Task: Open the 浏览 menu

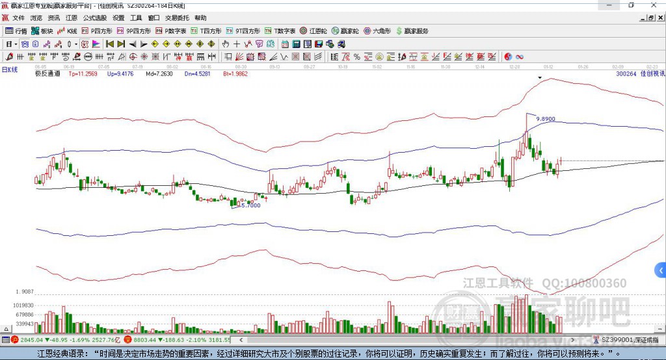Action: (x=36, y=18)
